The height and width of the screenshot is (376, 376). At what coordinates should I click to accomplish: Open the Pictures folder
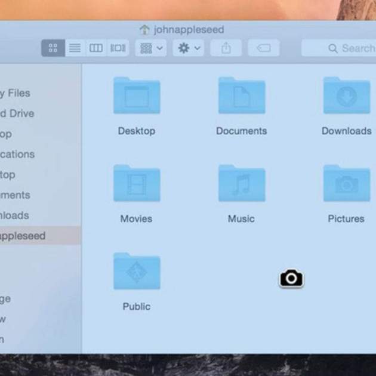[x=346, y=184]
